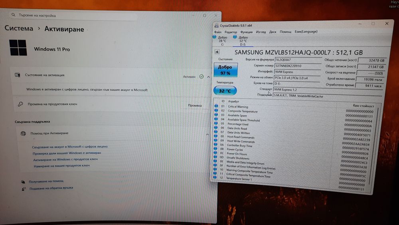
Task: Click the globe icon beside Помощ при Активиране
Action: (23, 133)
